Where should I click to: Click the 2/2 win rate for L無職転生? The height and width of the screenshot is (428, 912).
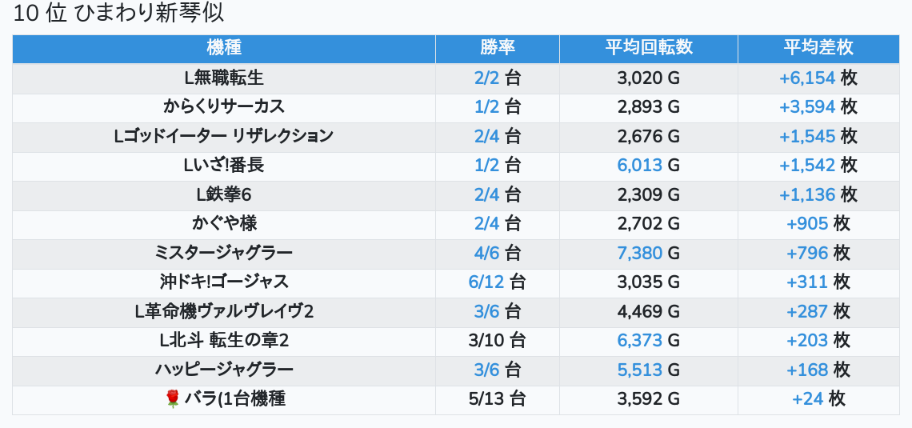pyautogui.click(x=486, y=78)
